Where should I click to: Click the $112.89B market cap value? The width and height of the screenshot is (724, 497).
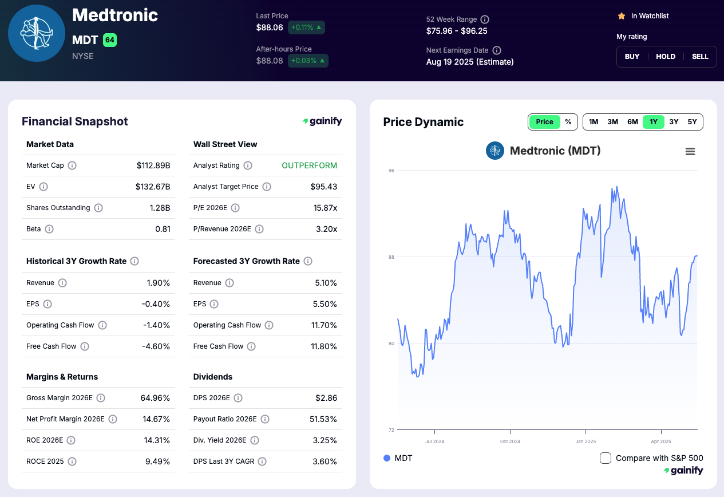[x=153, y=165]
